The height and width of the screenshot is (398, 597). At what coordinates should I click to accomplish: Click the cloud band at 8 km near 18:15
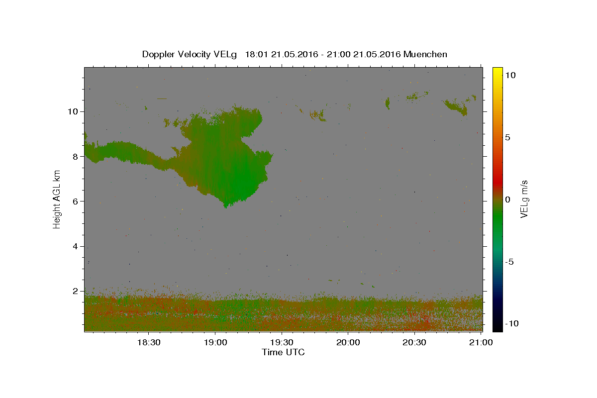117,152
